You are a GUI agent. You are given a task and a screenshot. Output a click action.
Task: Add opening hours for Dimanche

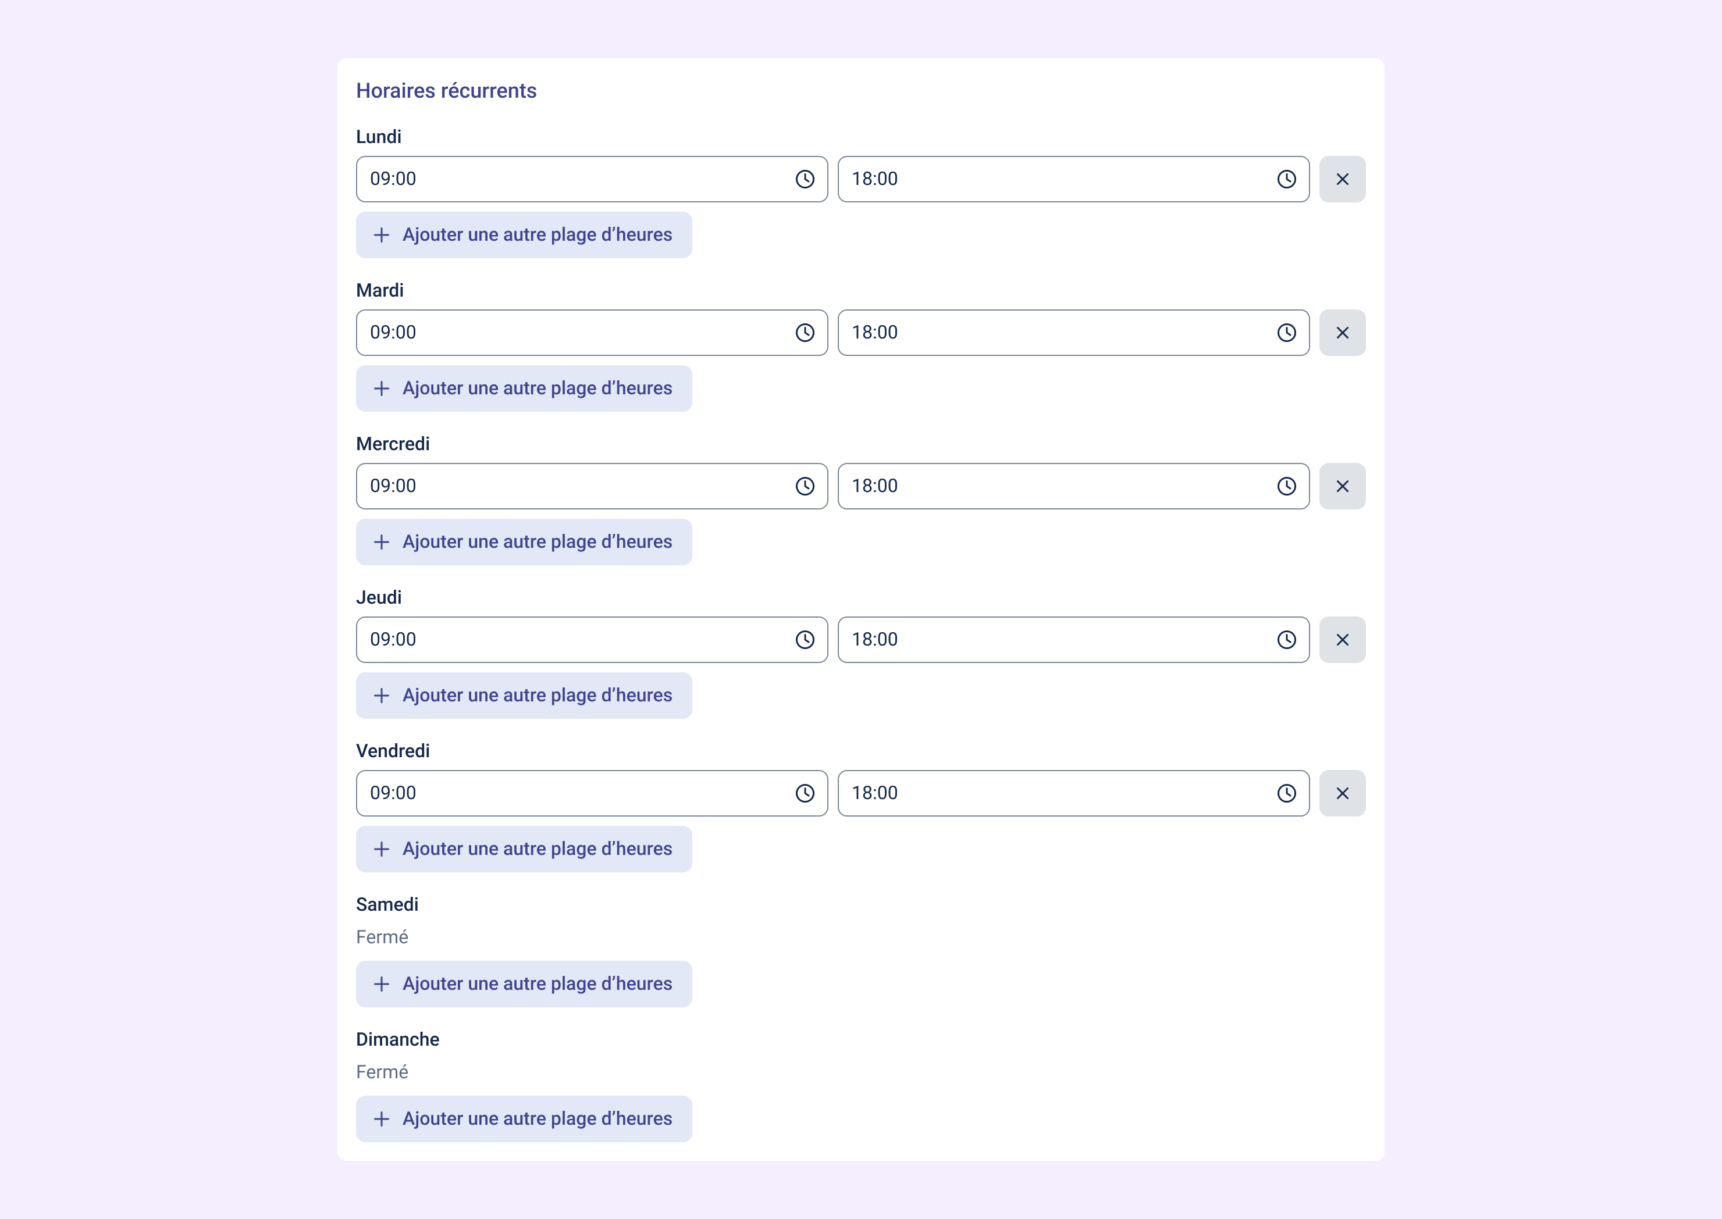click(x=523, y=1119)
